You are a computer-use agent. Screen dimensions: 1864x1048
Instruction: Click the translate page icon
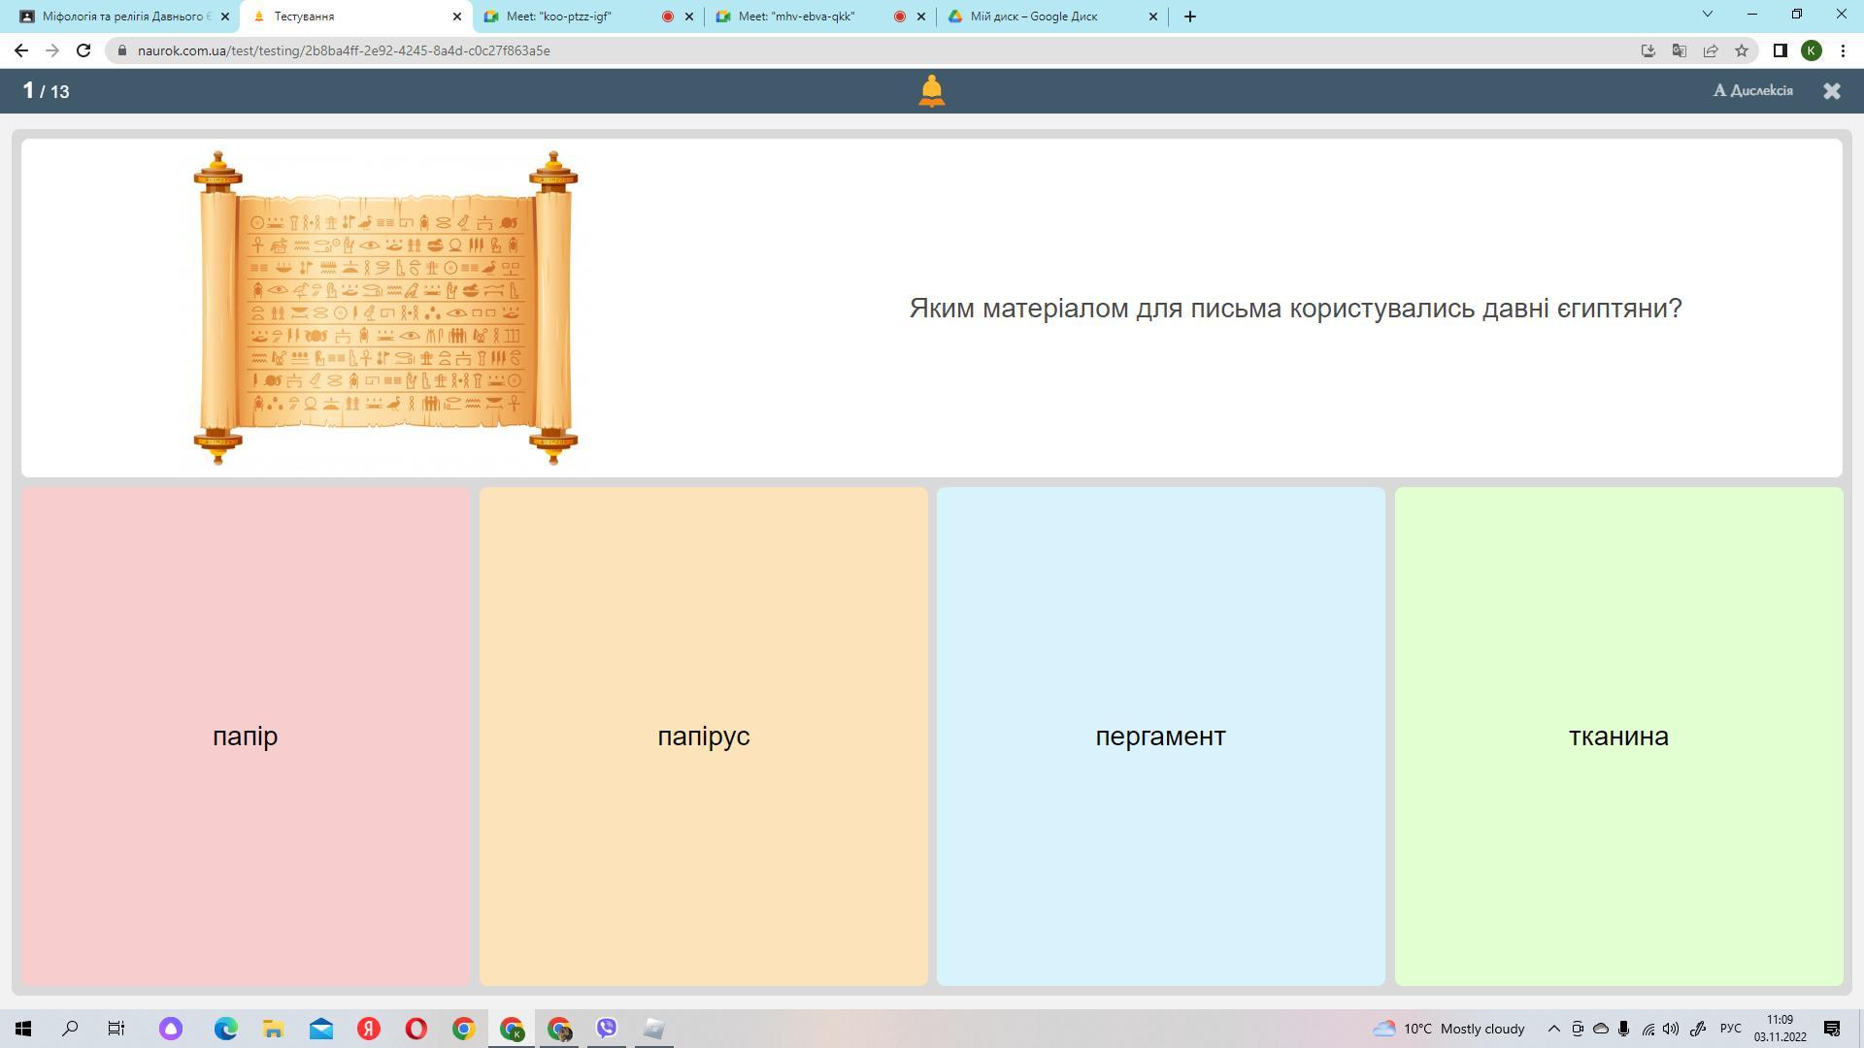click(1679, 50)
